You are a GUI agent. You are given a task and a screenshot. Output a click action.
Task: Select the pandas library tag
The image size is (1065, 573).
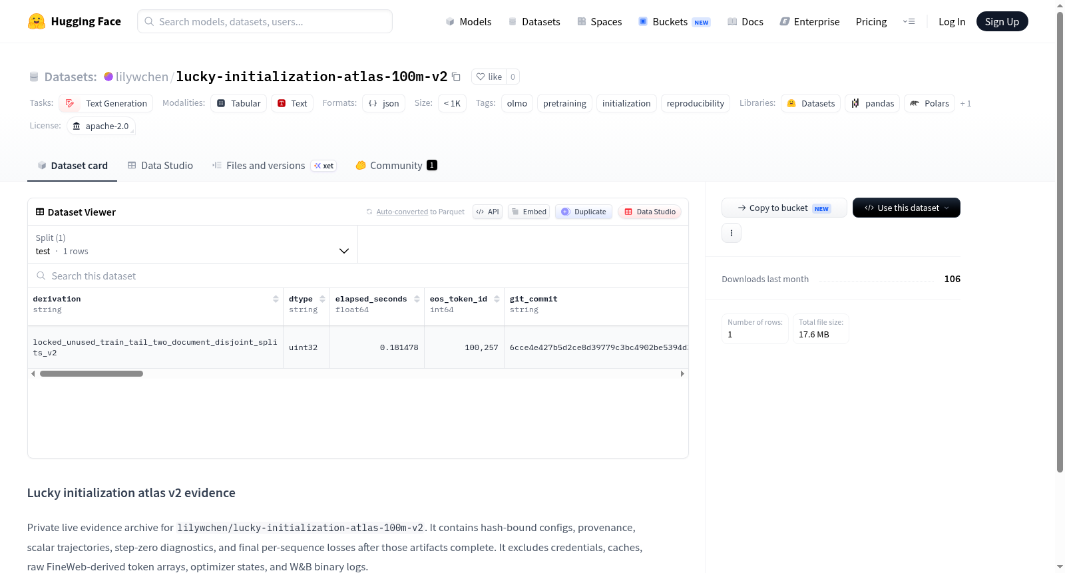873,103
